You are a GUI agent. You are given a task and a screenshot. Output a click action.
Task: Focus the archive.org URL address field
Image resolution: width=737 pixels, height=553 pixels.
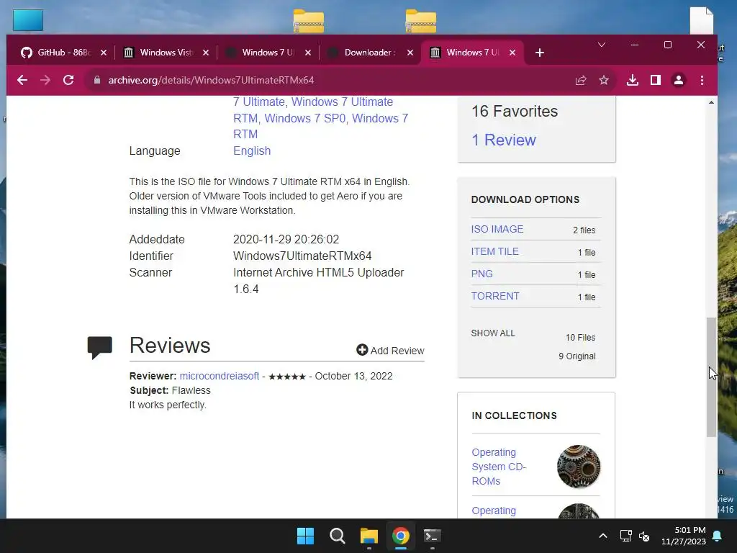[x=329, y=80]
